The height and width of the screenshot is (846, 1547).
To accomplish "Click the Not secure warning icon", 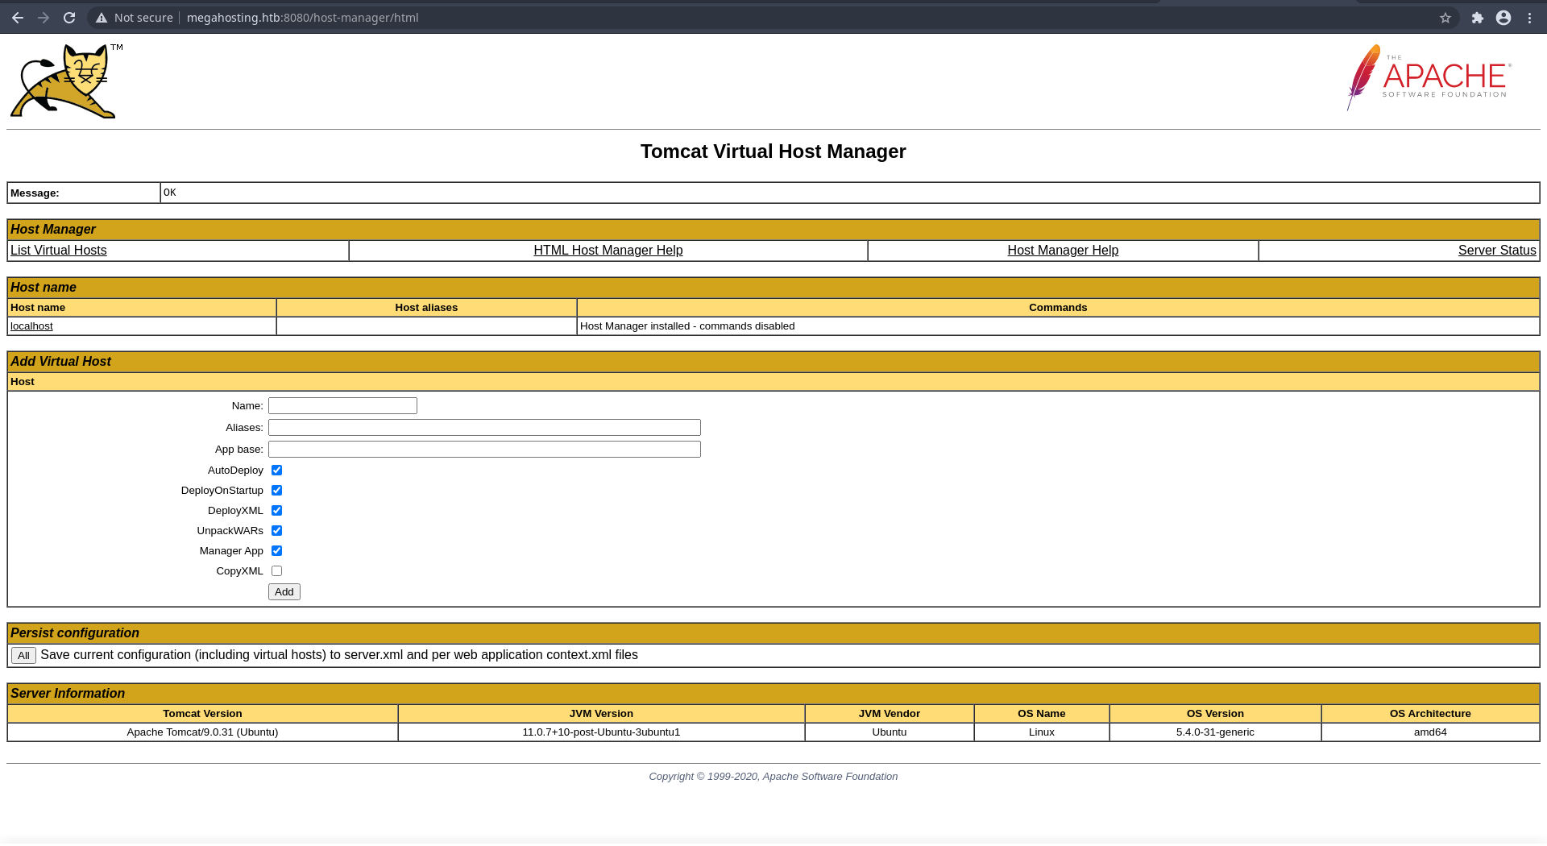I will tap(102, 18).
